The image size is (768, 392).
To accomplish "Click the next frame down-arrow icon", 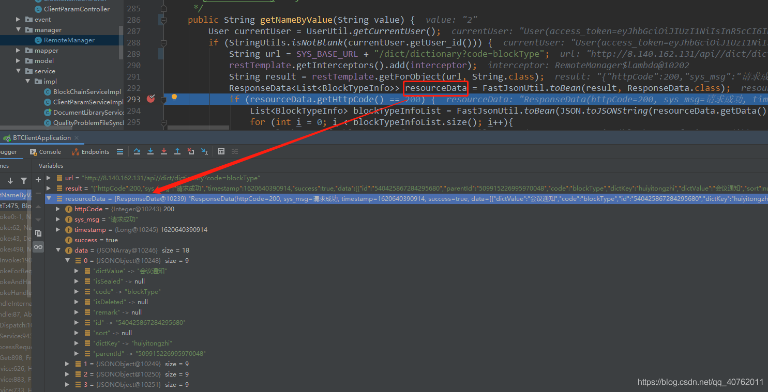I will [x=10, y=181].
